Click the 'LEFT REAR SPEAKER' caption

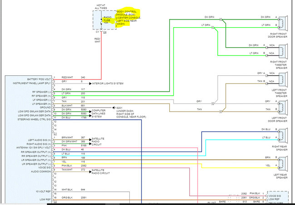click(280, 176)
